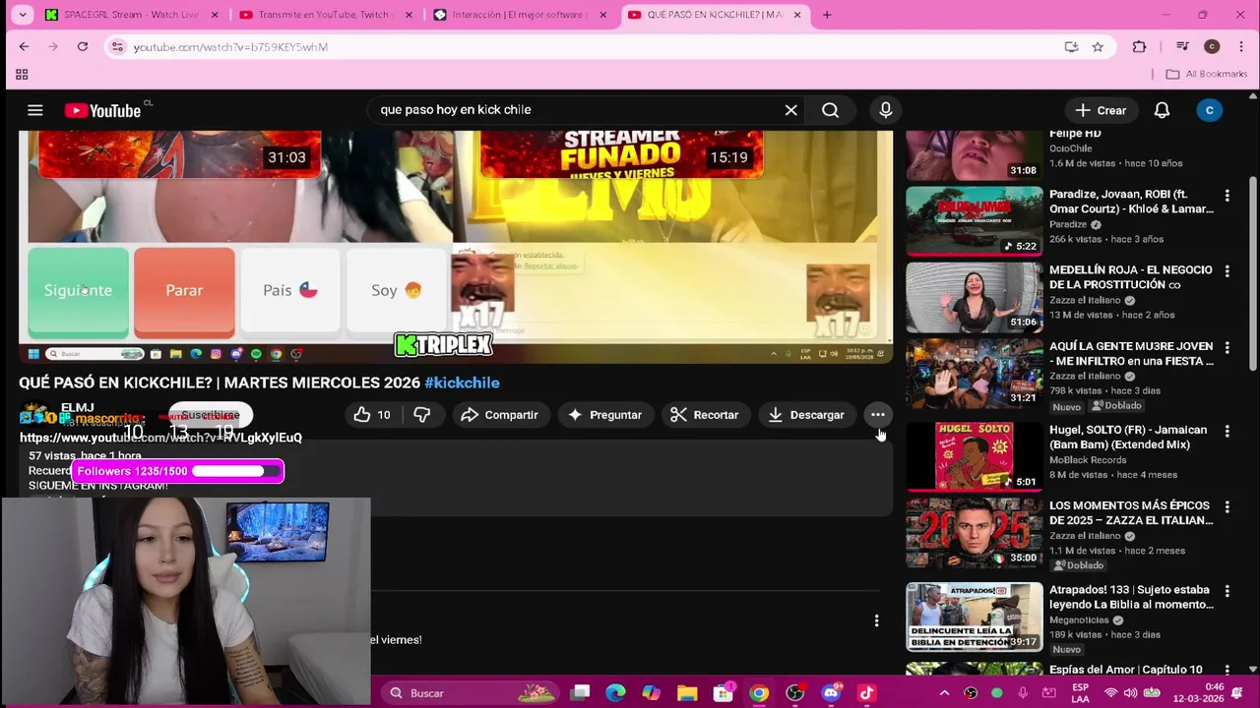Image resolution: width=1260 pixels, height=708 pixels.
Task: Open the #kickchile hashtag link
Action: (462, 383)
